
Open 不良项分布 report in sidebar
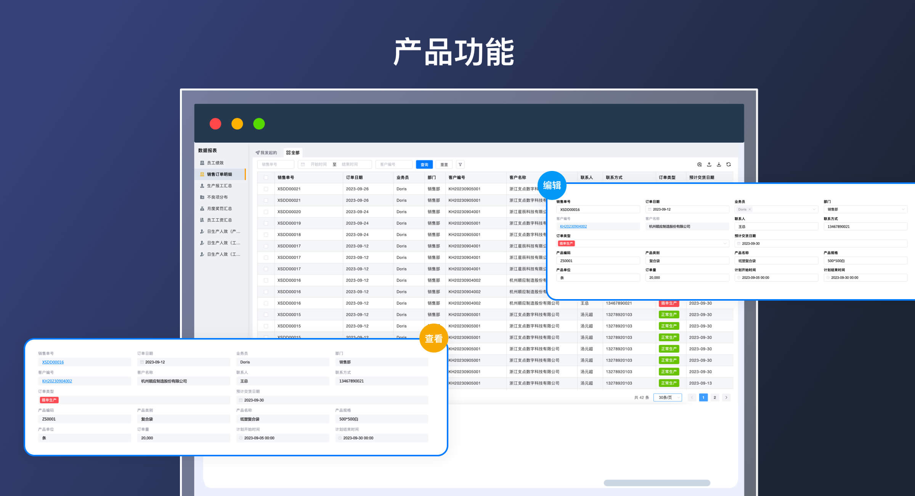[x=217, y=197]
